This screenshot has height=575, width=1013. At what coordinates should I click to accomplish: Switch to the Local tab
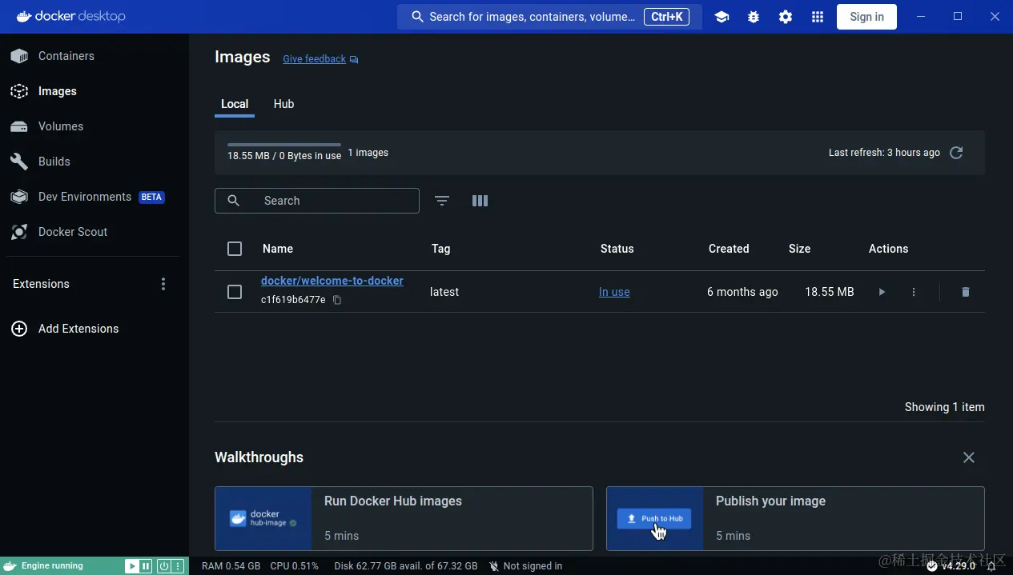click(235, 104)
